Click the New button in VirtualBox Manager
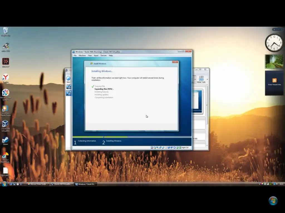Viewport: 285px width, 213px height. click(x=68, y=79)
